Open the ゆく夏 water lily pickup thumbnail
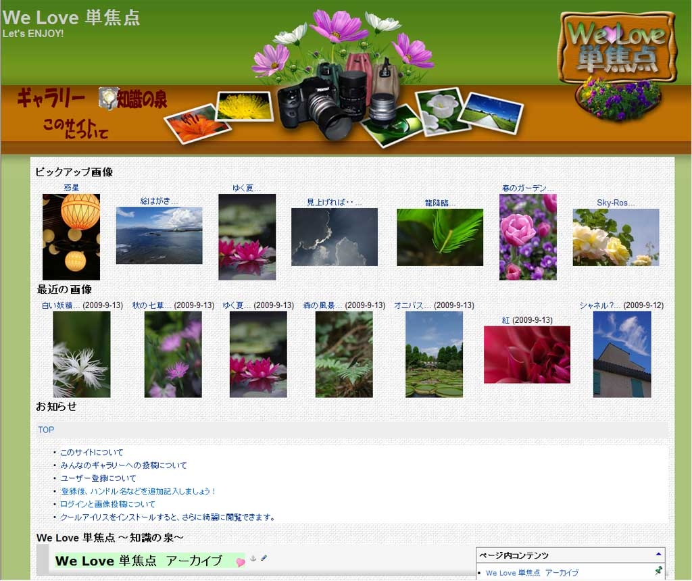The width and height of the screenshot is (692, 581). pyautogui.click(x=247, y=237)
